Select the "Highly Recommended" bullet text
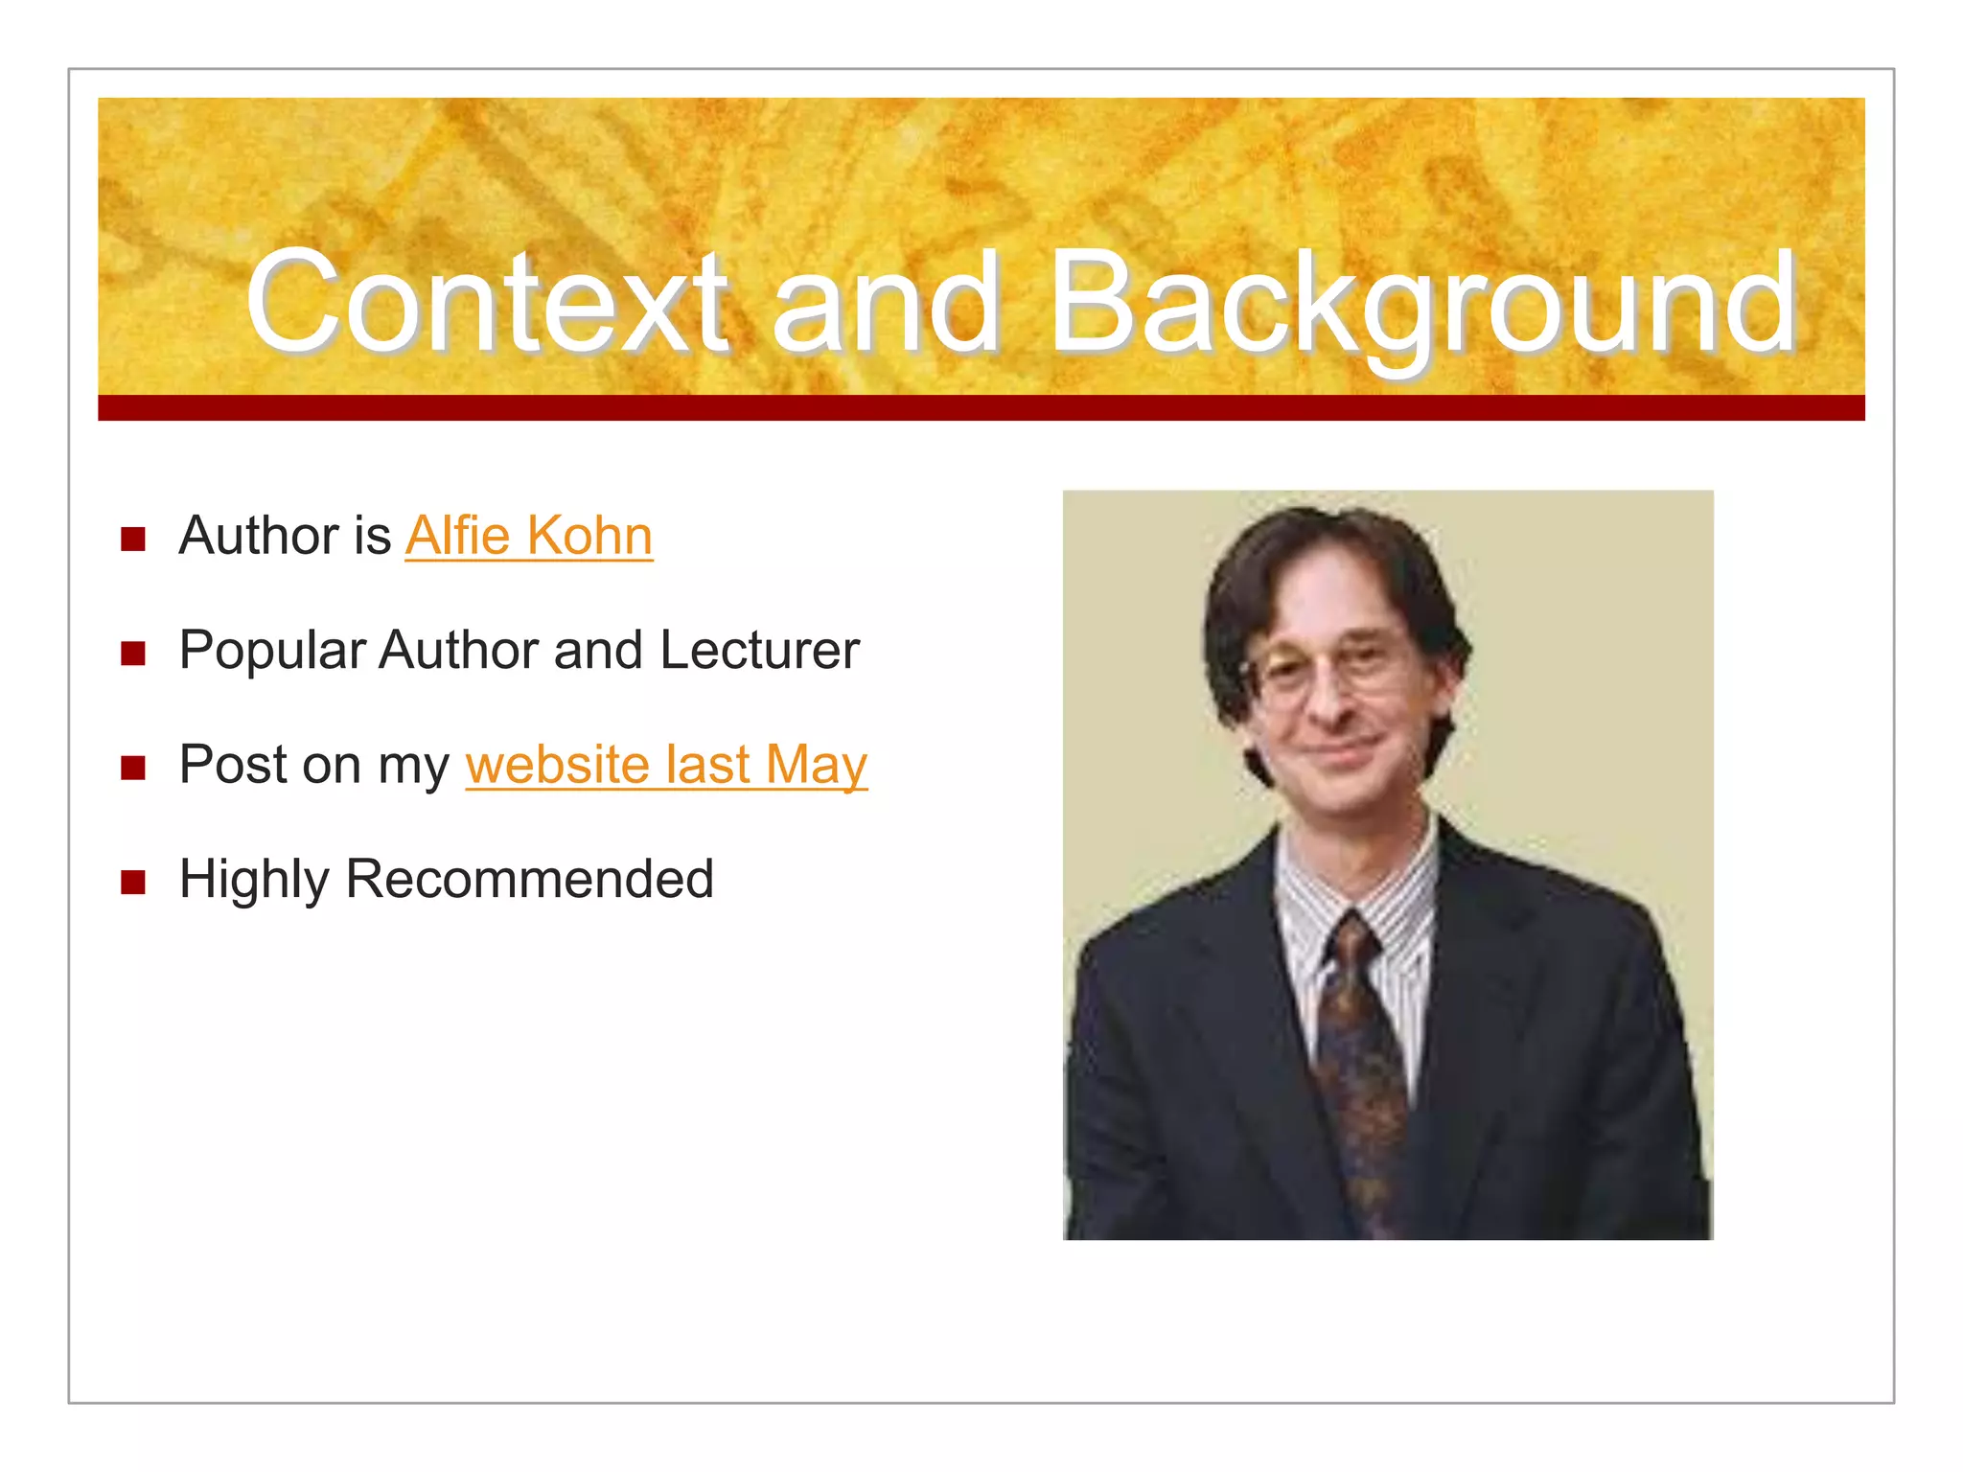 [447, 879]
